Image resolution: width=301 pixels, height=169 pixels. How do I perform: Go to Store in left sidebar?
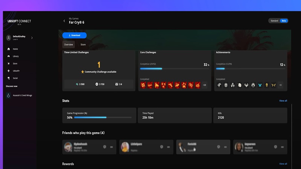pos(15,63)
